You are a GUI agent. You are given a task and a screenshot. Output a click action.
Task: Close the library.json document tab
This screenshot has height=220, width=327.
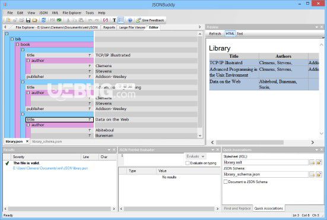point(27,142)
